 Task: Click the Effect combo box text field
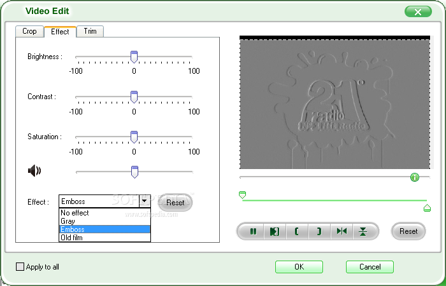point(99,201)
